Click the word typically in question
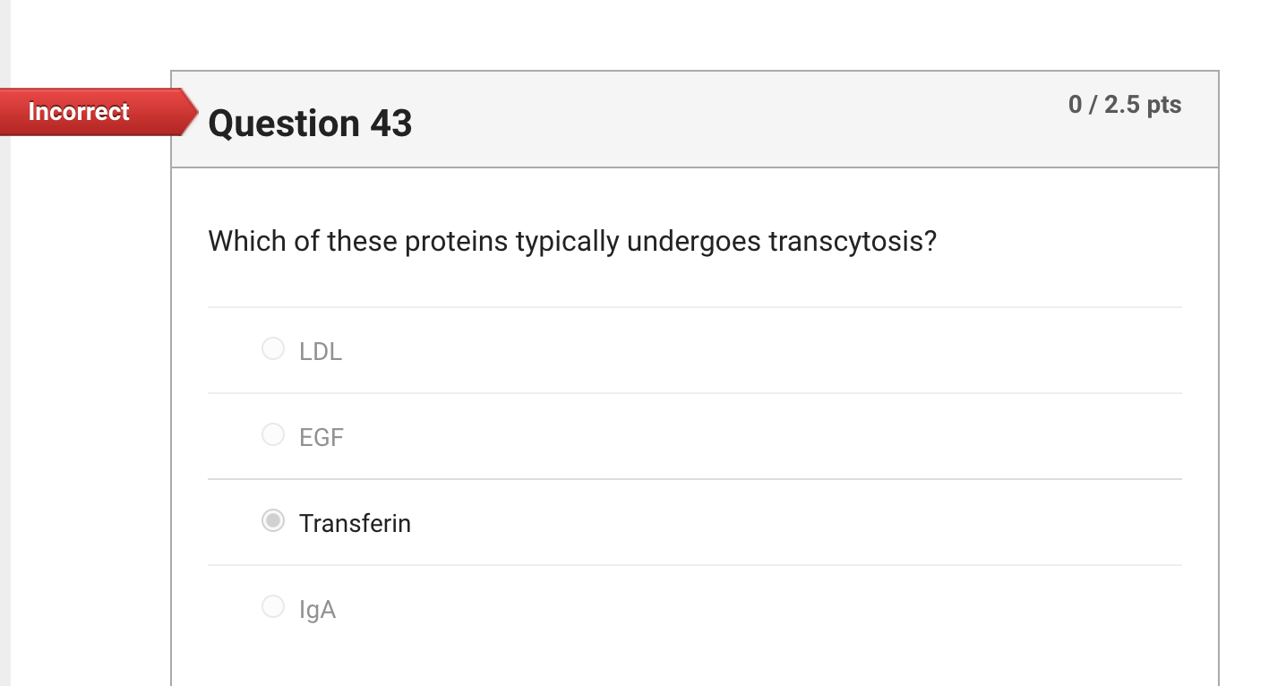1286x686 pixels. pos(568,242)
